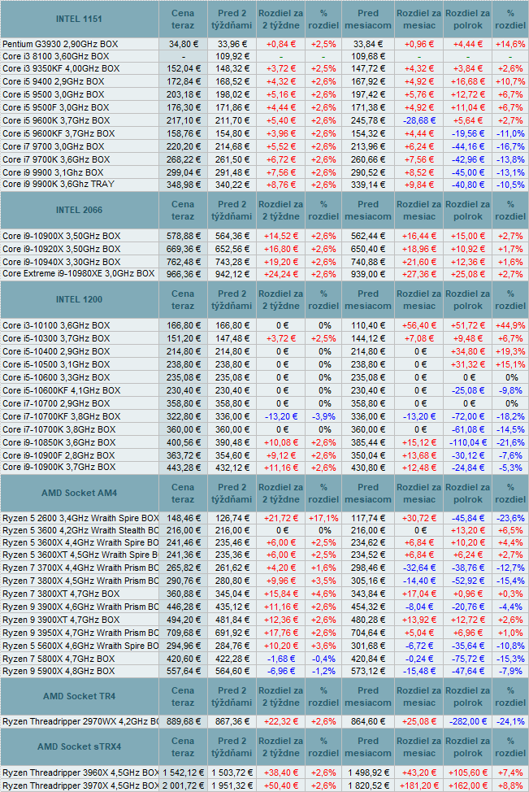
Task: Click Ryzen 9 3900X current price 446,28 €
Action: pyautogui.click(x=184, y=607)
